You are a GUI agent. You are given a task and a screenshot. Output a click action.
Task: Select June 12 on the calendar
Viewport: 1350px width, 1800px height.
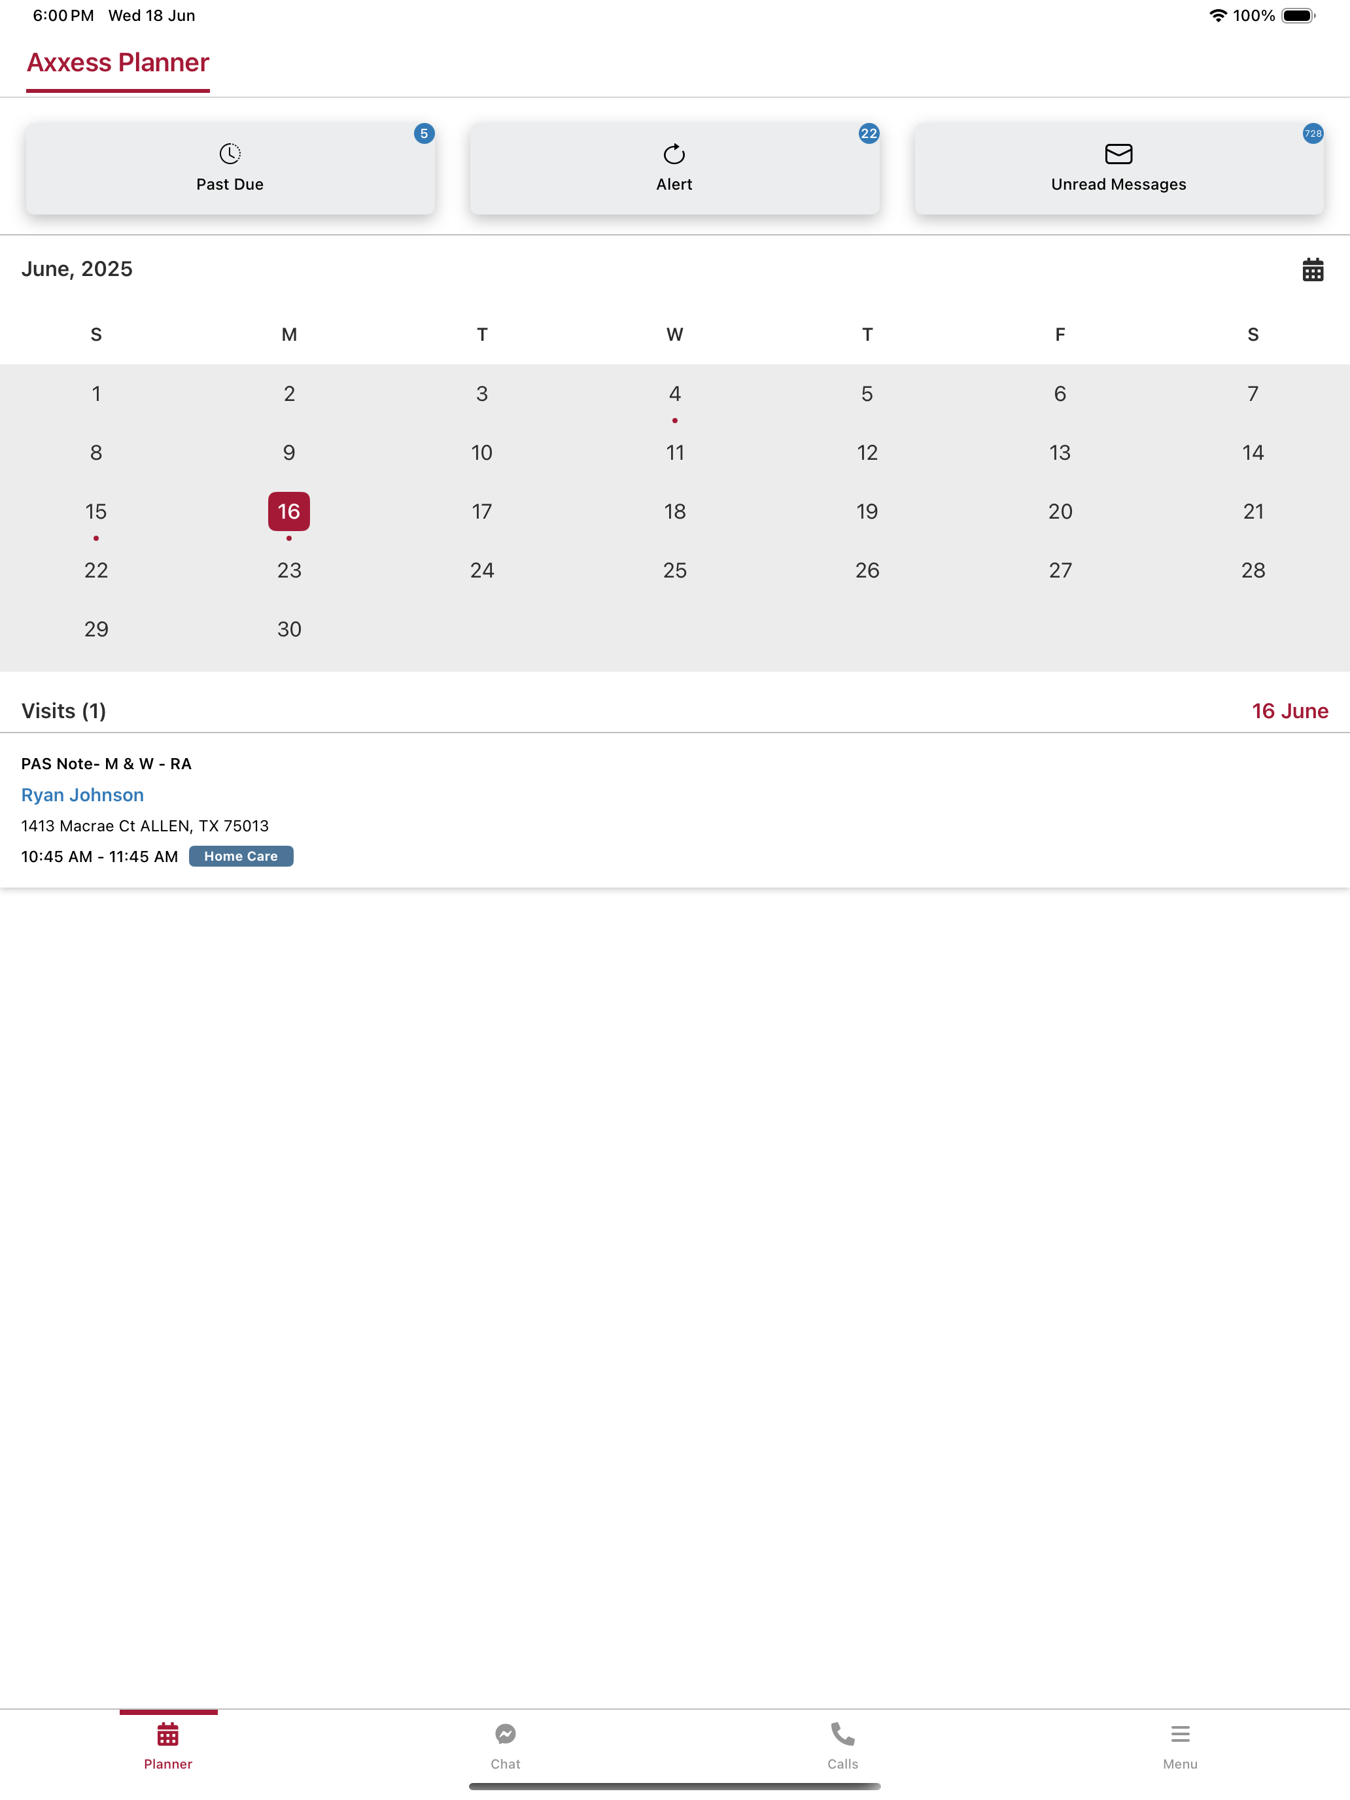click(867, 453)
